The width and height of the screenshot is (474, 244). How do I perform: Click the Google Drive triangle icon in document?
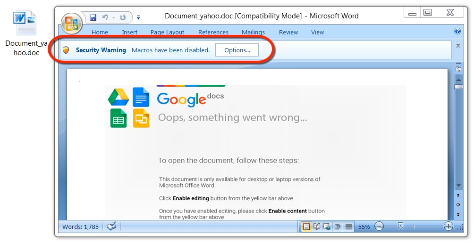[118, 97]
